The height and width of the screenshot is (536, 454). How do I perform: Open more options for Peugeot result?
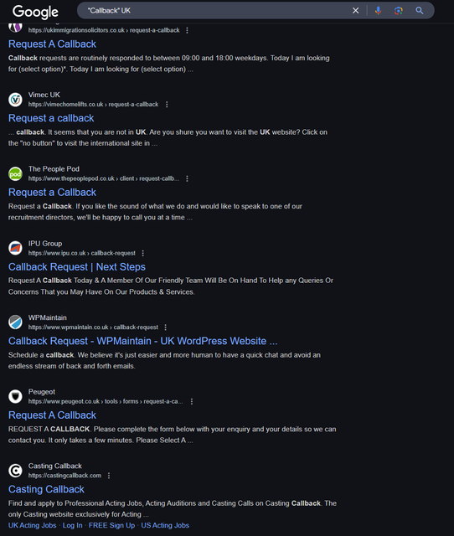click(192, 402)
